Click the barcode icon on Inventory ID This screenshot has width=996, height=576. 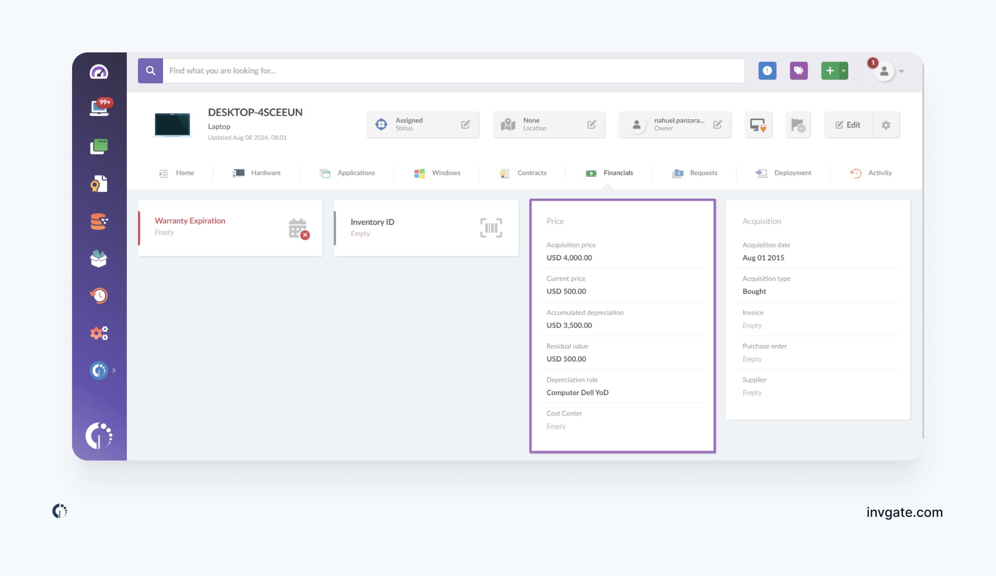pos(491,228)
